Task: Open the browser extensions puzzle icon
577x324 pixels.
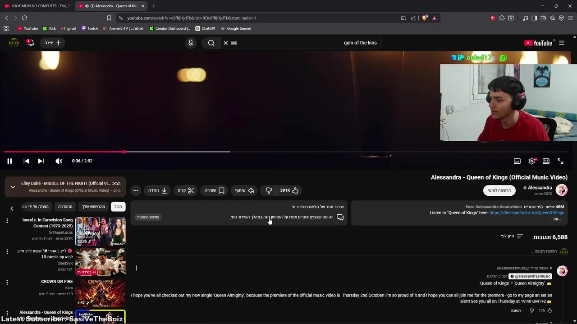Action: point(502,18)
